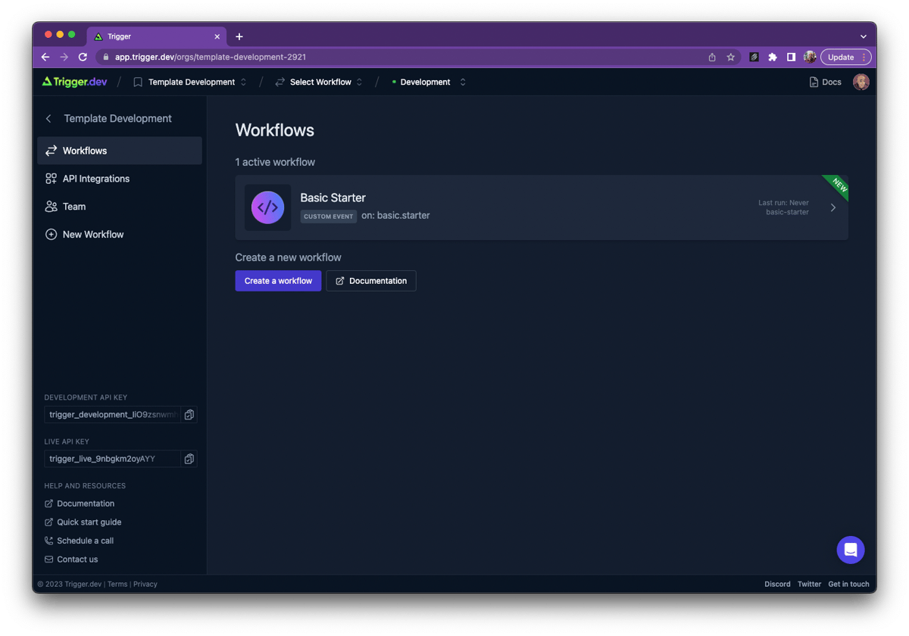Go back using the Template Development chevron
This screenshot has height=636, width=909.
pyautogui.click(x=48, y=119)
